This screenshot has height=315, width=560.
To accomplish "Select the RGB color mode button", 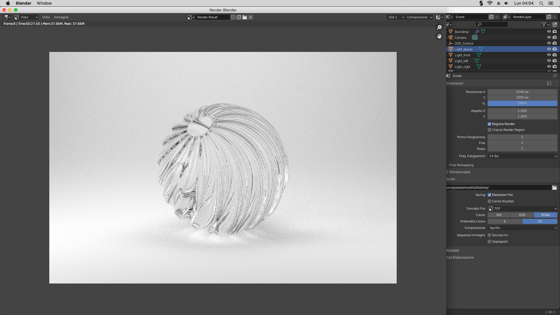I will tap(522, 215).
